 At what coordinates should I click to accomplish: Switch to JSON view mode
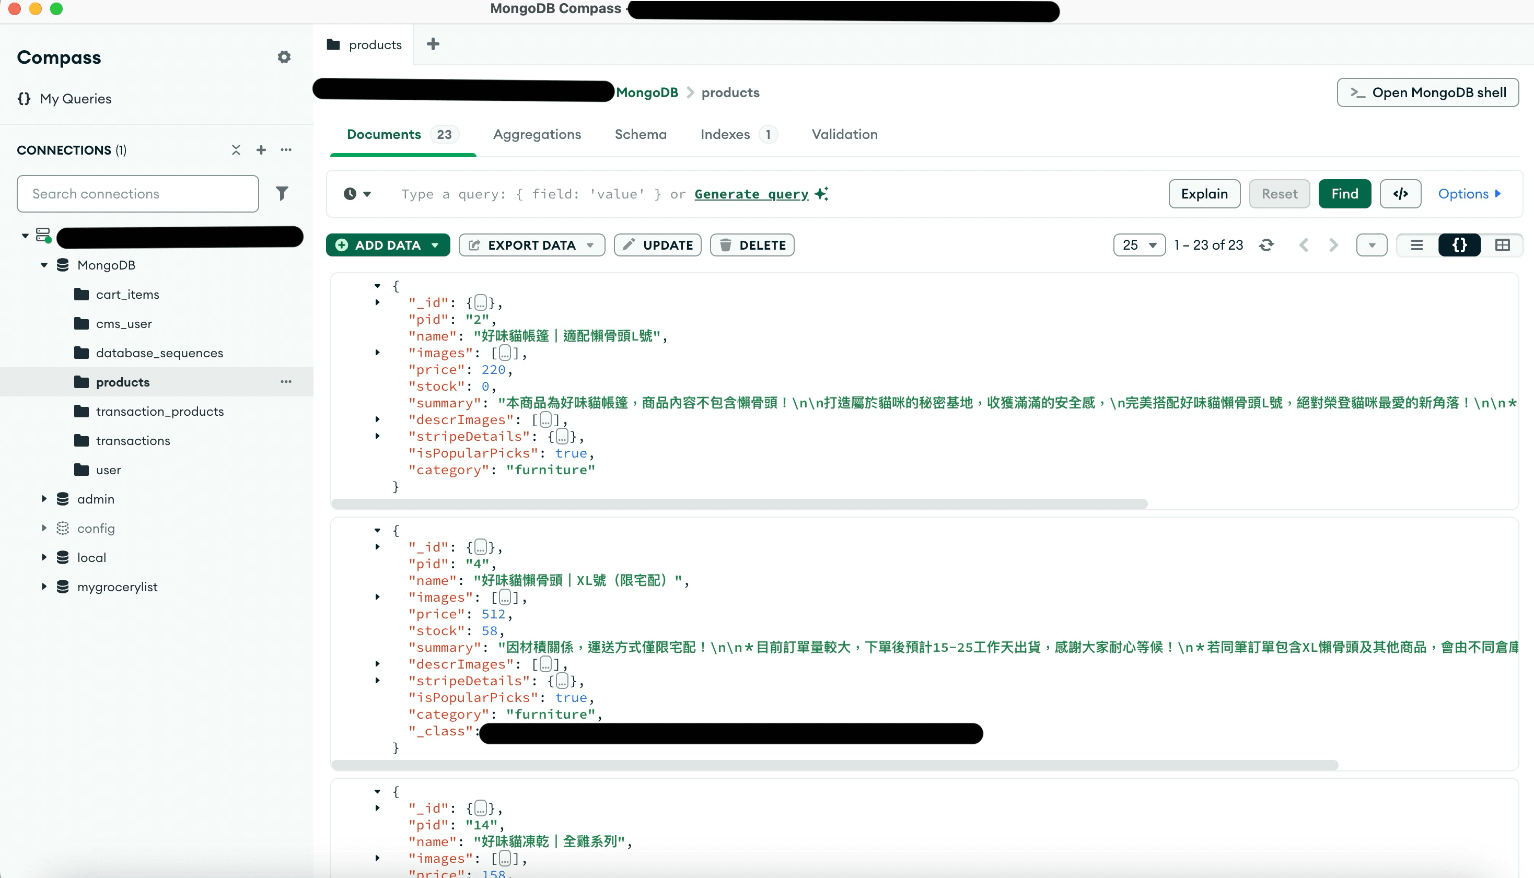coord(1459,245)
